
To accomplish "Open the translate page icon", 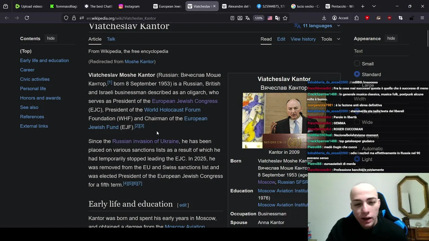I will (247, 18).
